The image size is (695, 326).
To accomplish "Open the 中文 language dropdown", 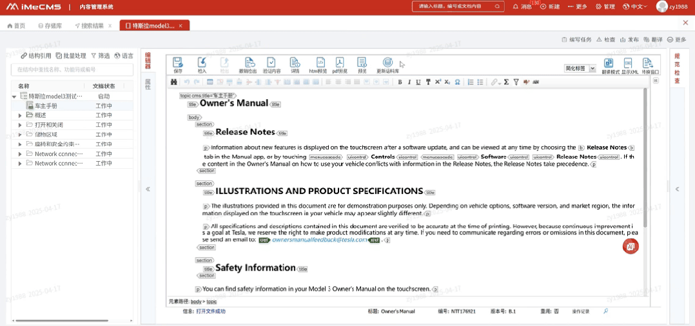I will tap(636, 6).
